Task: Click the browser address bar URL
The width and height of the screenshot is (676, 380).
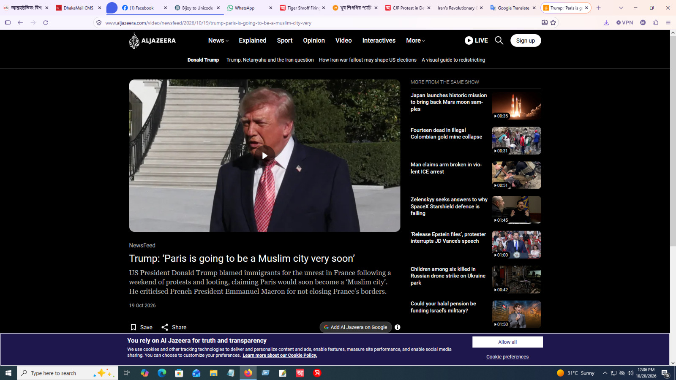Action: pos(208,23)
